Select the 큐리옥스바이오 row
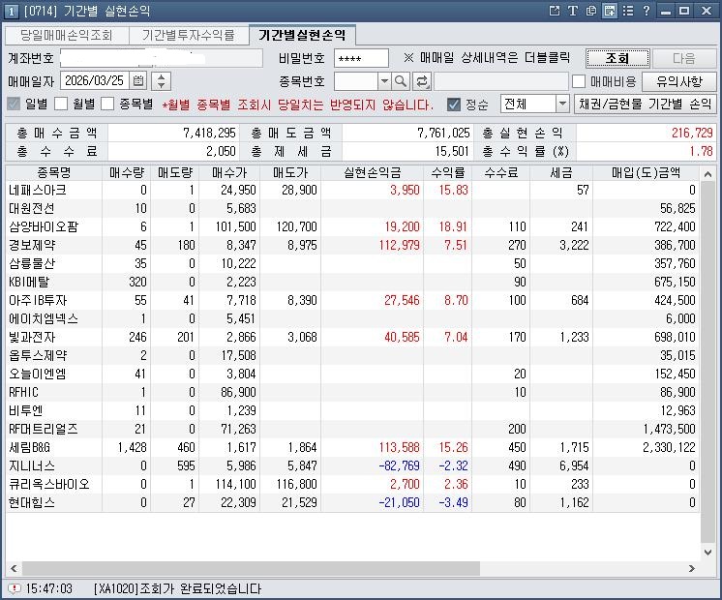This screenshot has width=722, height=600. 352,484
